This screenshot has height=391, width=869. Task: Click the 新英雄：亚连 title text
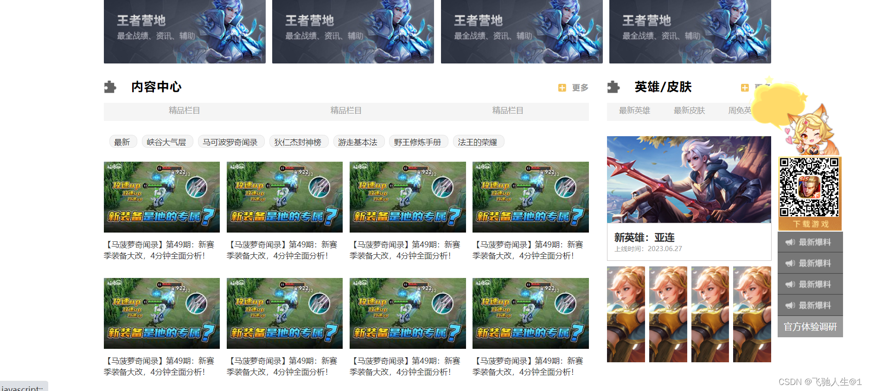click(x=645, y=238)
